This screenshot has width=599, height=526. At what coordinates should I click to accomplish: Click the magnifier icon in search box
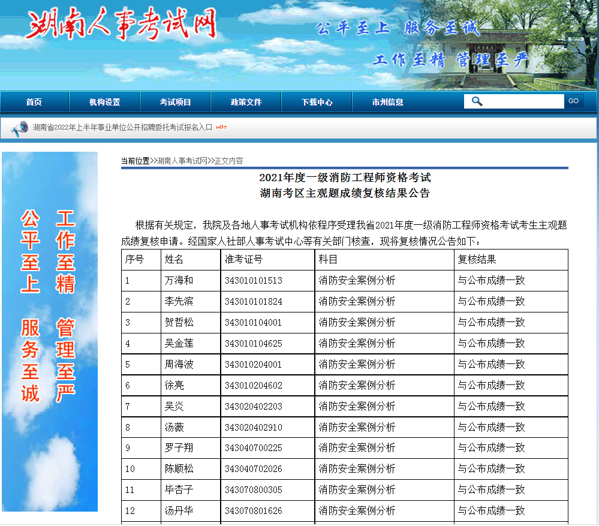pyautogui.click(x=477, y=101)
